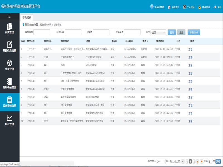Click the 报修内容 column header

tap(65, 41)
